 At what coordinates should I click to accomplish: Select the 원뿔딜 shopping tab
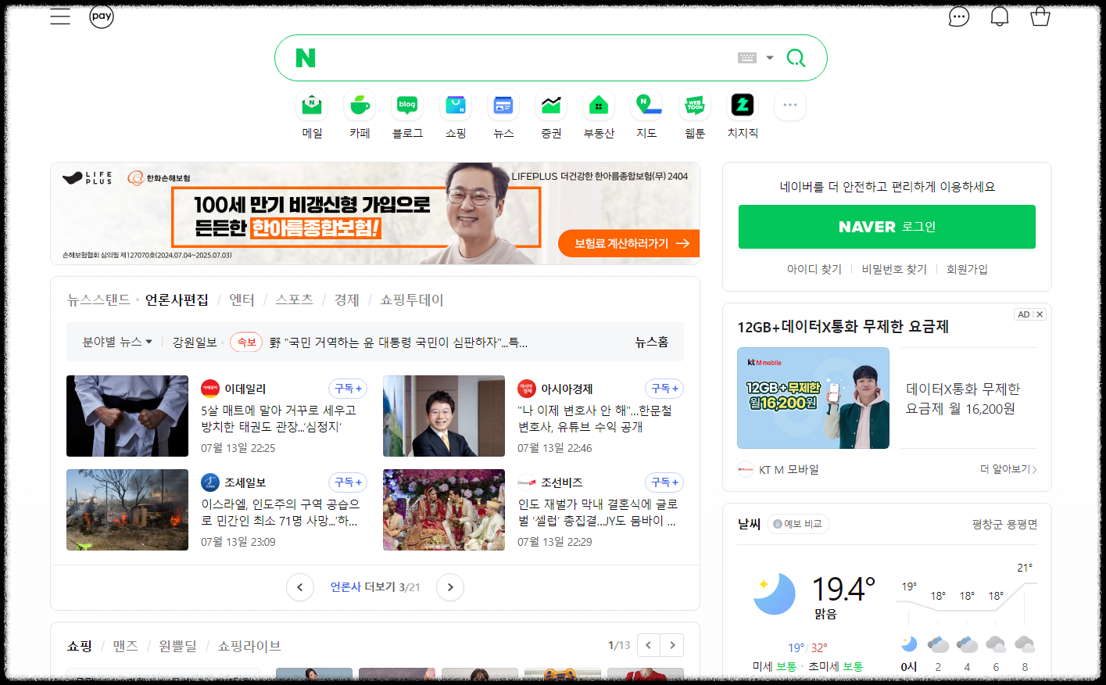tap(177, 646)
